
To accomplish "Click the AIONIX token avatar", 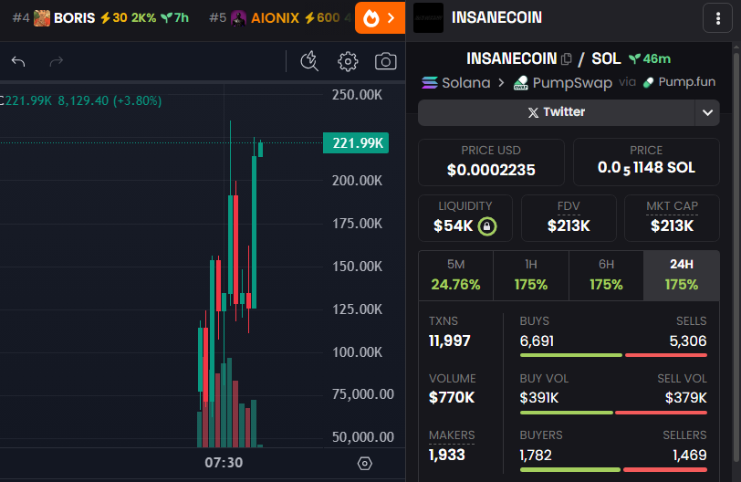I will coord(239,18).
